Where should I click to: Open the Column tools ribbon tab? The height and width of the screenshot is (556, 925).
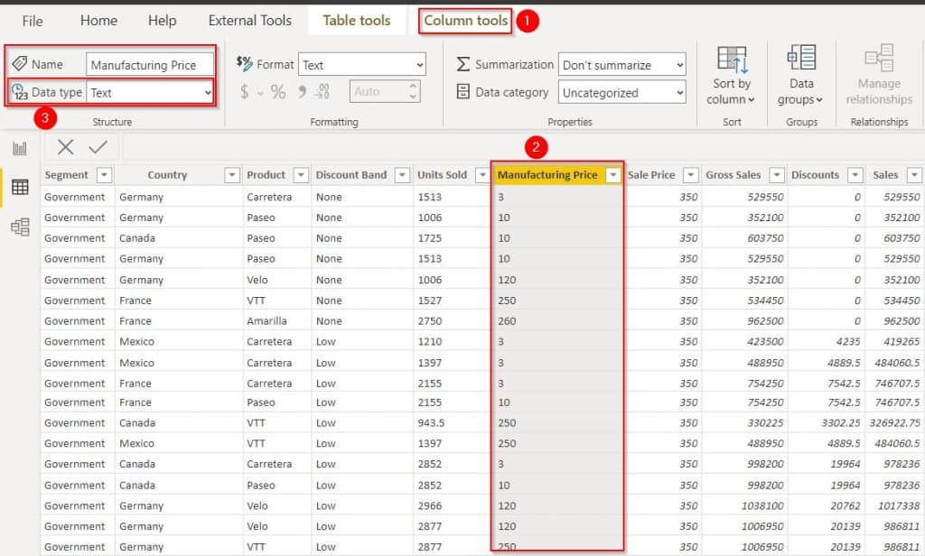tap(465, 21)
